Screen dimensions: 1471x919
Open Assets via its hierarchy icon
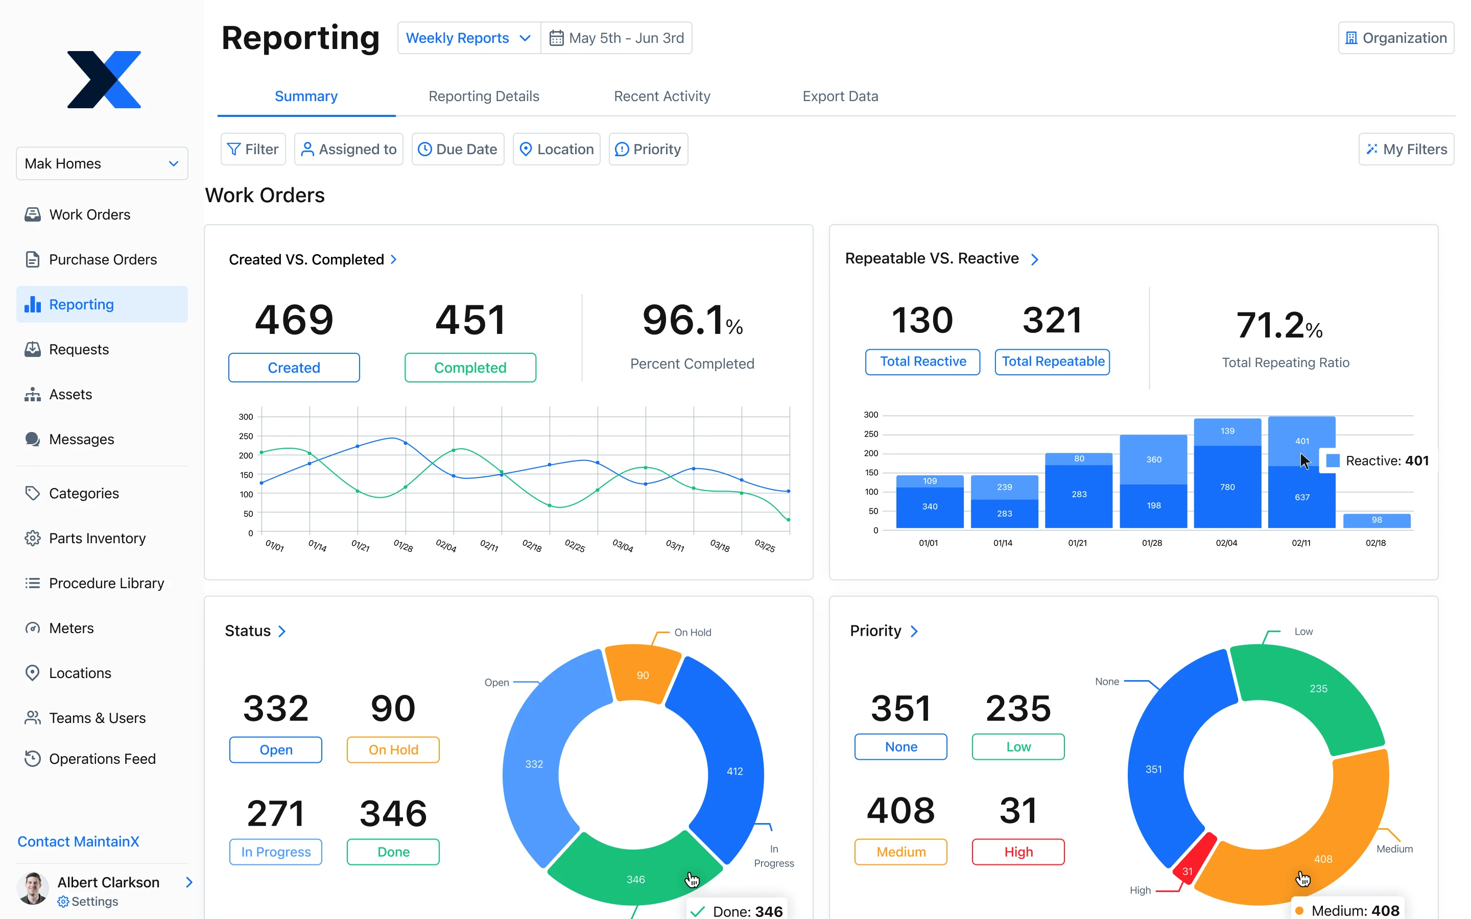32,395
